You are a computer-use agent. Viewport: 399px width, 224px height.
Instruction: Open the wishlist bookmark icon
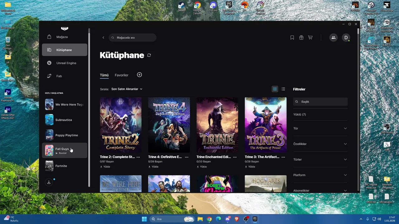click(292, 38)
